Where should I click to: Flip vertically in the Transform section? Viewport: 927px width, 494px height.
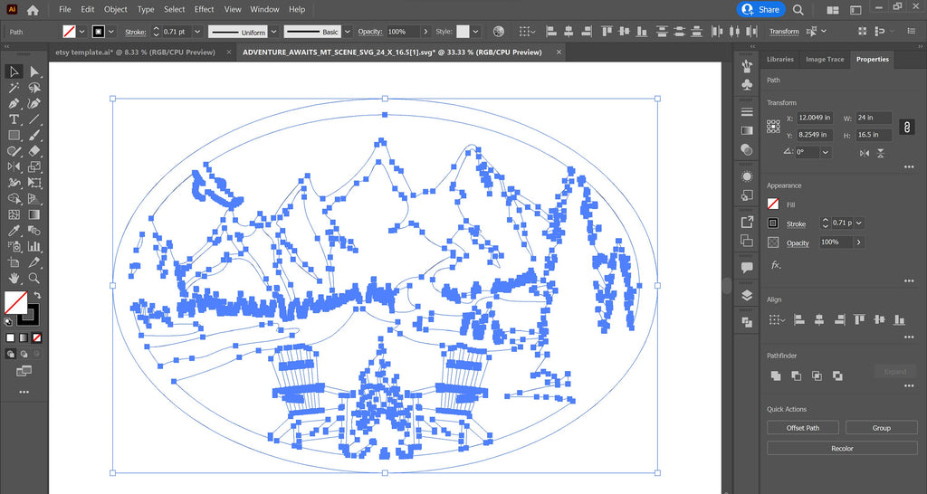pos(880,153)
